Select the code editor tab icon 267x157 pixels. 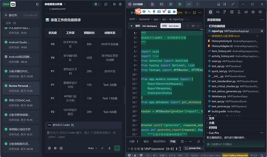[x=189, y=4]
